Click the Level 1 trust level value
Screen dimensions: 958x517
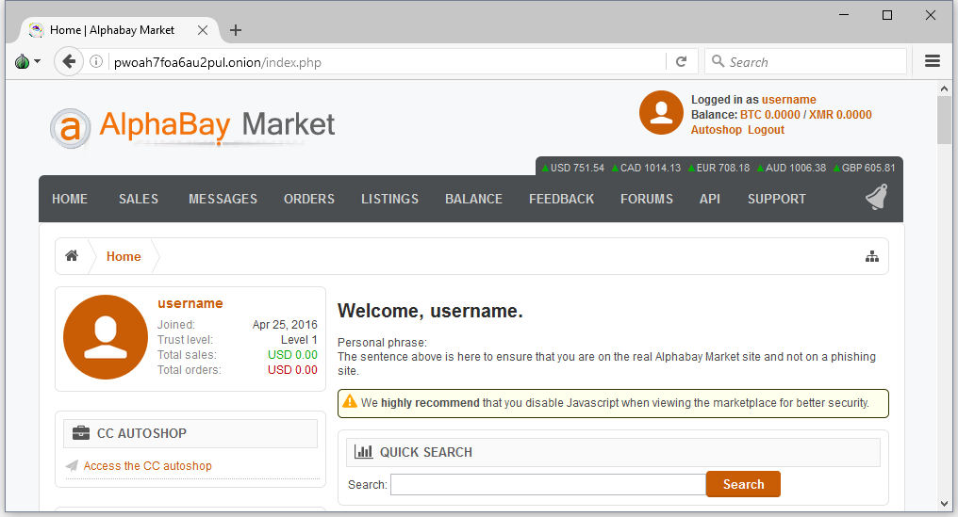pos(299,339)
